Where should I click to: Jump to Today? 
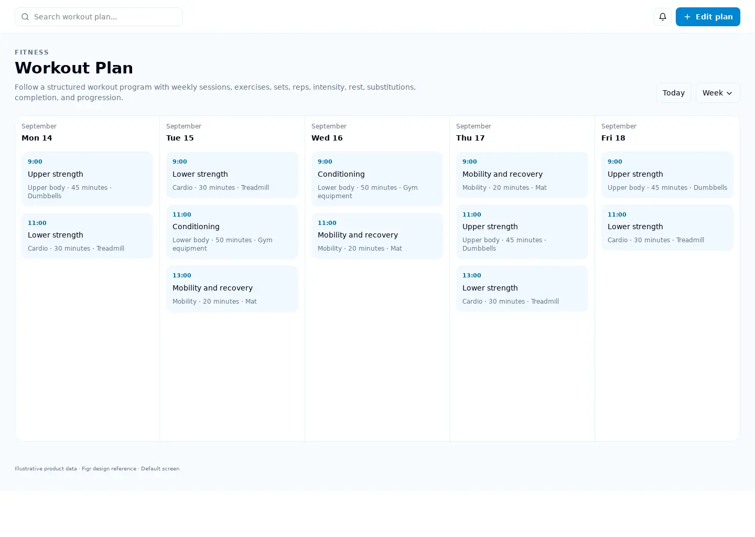[x=674, y=93]
